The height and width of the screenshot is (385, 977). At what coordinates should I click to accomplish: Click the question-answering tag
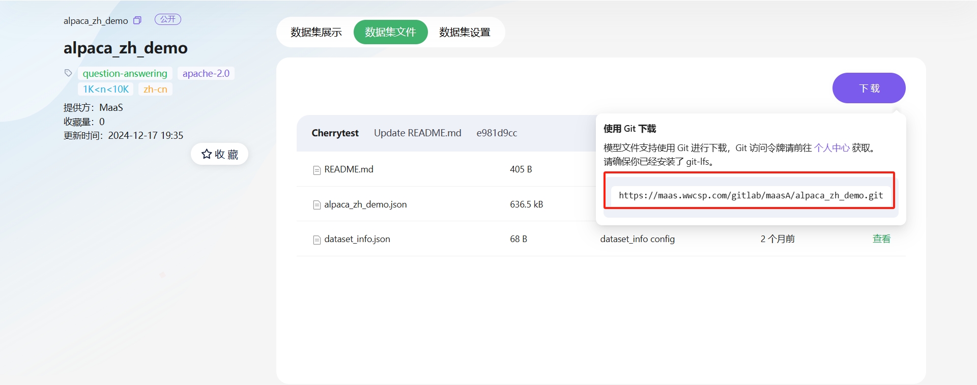(x=125, y=73)
